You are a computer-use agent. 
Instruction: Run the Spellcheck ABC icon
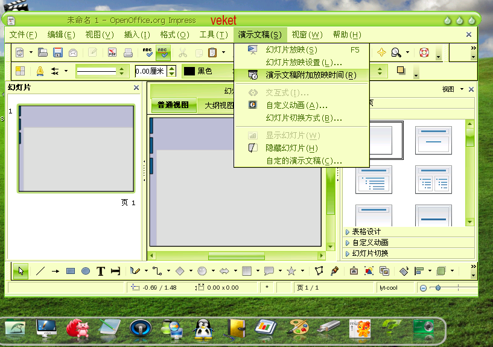(147, 52)
